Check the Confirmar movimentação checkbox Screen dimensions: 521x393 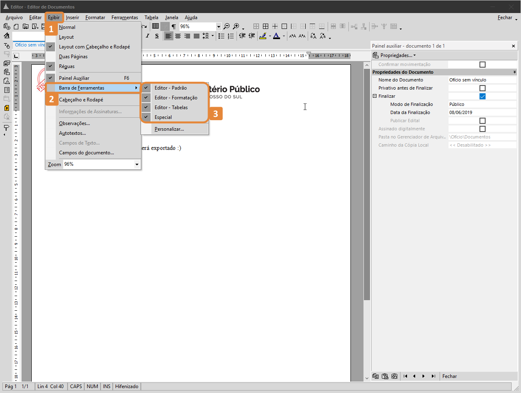pyautogui.click(x=482, y=64)
